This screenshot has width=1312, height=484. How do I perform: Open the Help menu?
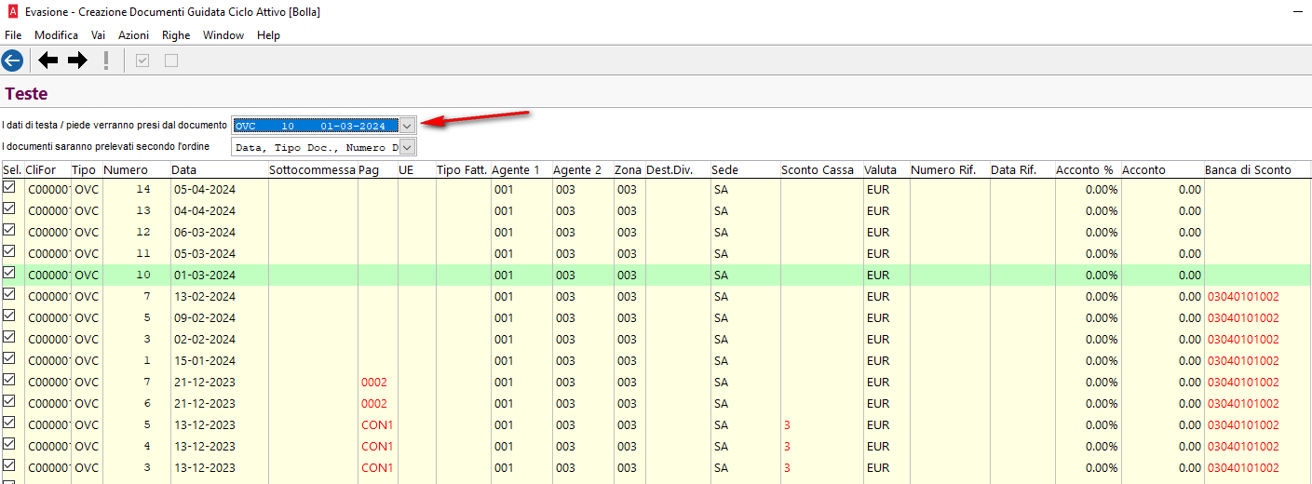[x=268, y=35]
